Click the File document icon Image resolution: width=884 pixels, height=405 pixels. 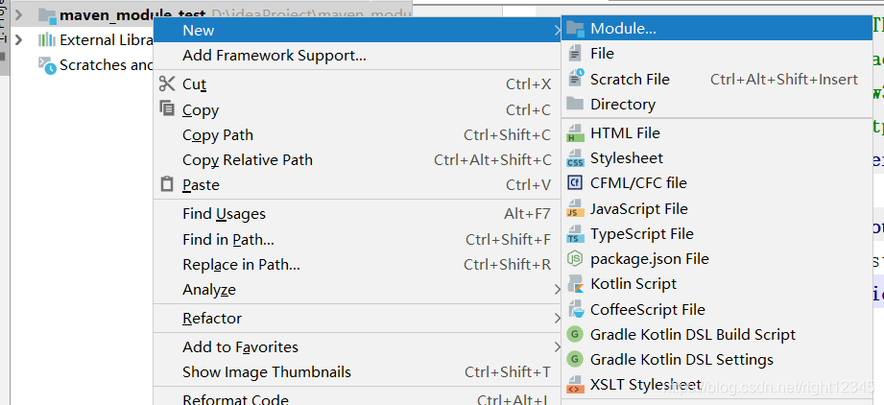click(575, 54)
